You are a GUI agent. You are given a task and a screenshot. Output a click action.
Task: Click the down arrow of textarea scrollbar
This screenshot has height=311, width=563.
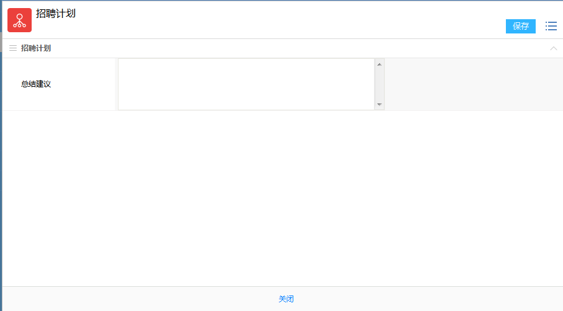379,105
